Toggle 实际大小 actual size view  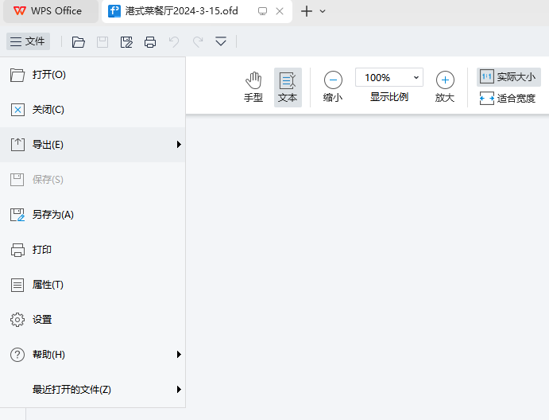tap(508, 77)
